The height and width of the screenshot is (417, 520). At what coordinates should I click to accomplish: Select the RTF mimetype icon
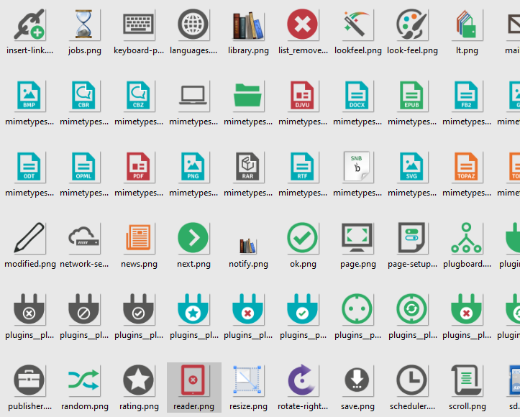coord(302,167)
